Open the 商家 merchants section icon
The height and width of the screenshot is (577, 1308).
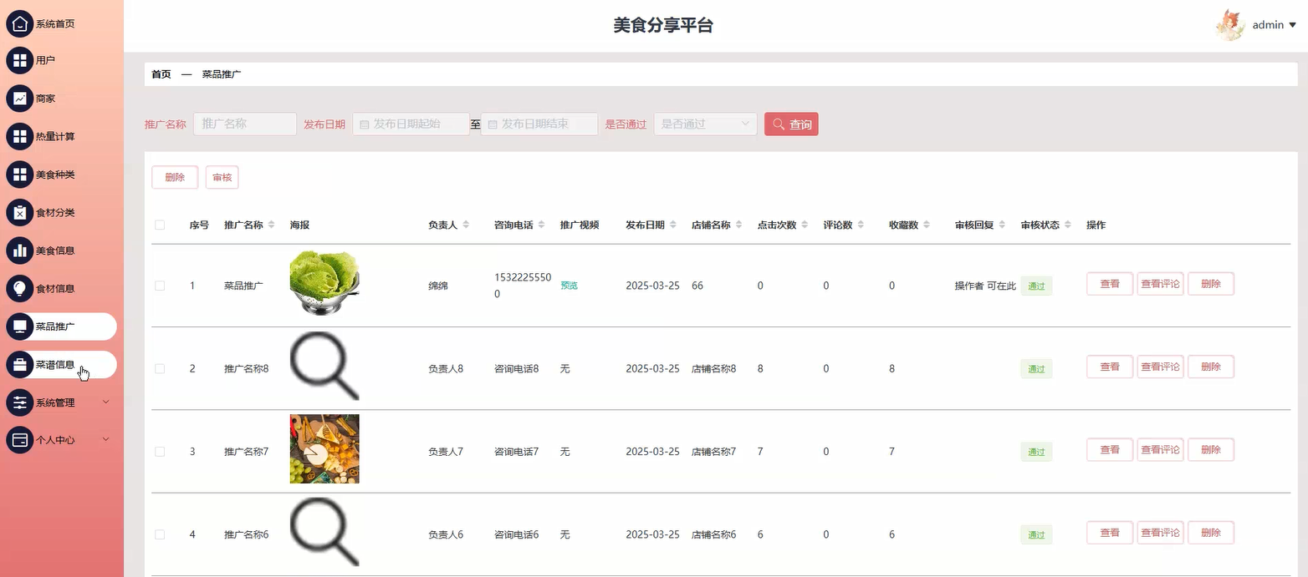[x=19, y=98]
